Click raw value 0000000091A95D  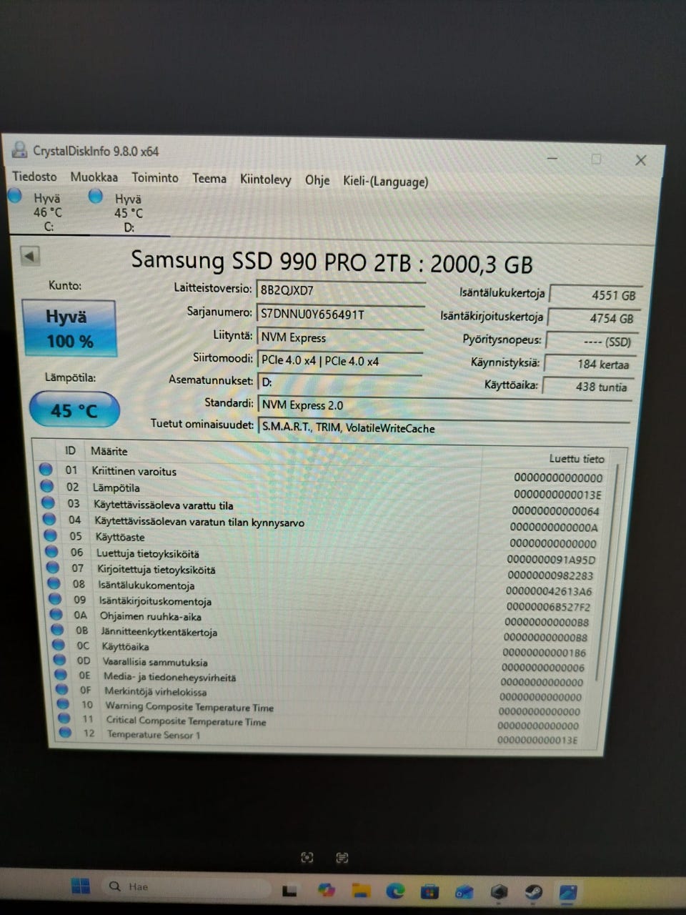551,560
